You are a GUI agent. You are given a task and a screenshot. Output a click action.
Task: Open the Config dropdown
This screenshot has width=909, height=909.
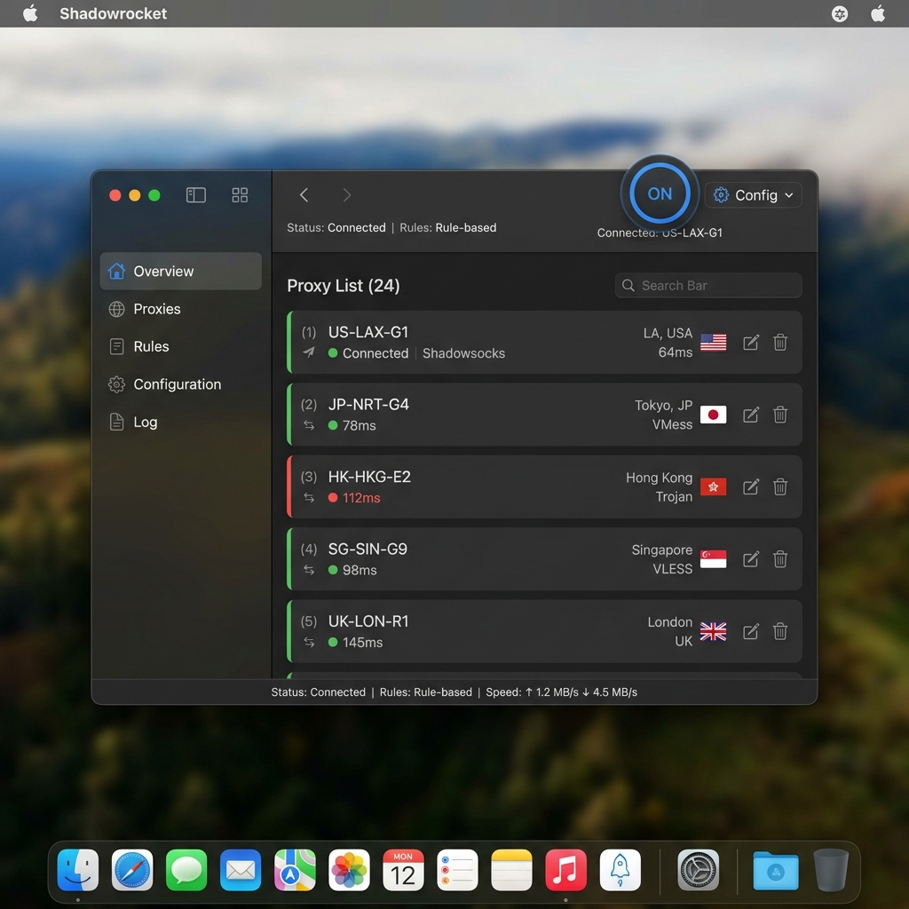[753, 195]
